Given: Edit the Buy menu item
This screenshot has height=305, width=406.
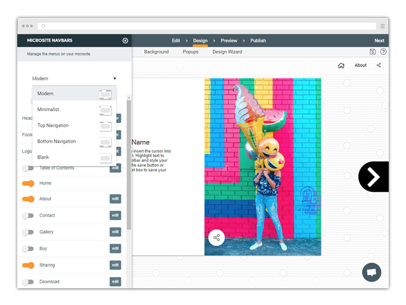Looking at the screenshot, I should tap(116, 249).
